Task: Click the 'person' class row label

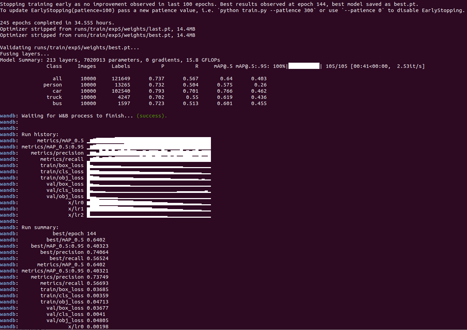Action: (x=53, y=85)
